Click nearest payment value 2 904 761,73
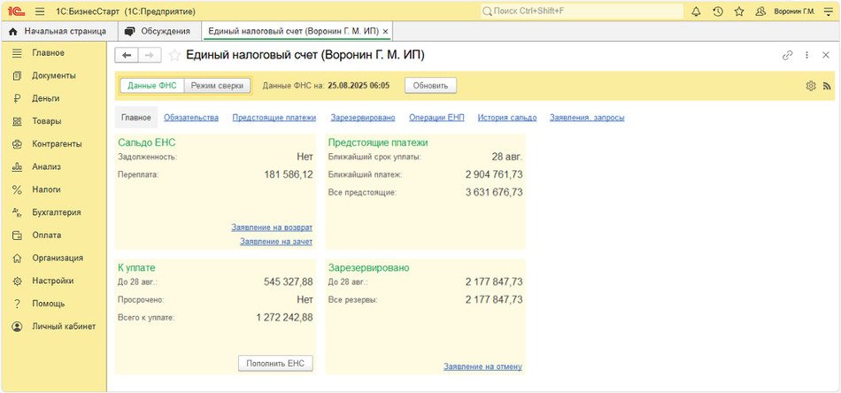The height and width of the screenshot is (393, 841). [494, 174]
